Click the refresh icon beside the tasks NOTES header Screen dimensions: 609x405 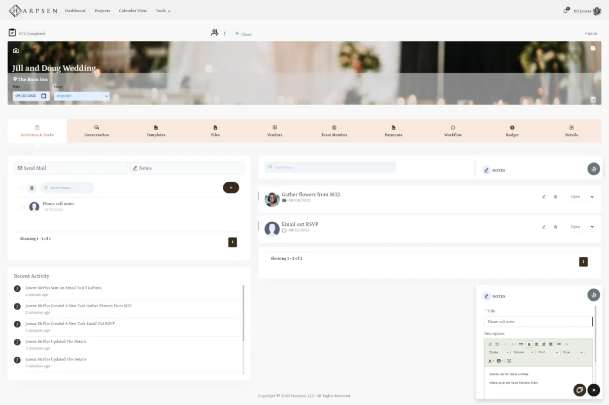(594, 169)
